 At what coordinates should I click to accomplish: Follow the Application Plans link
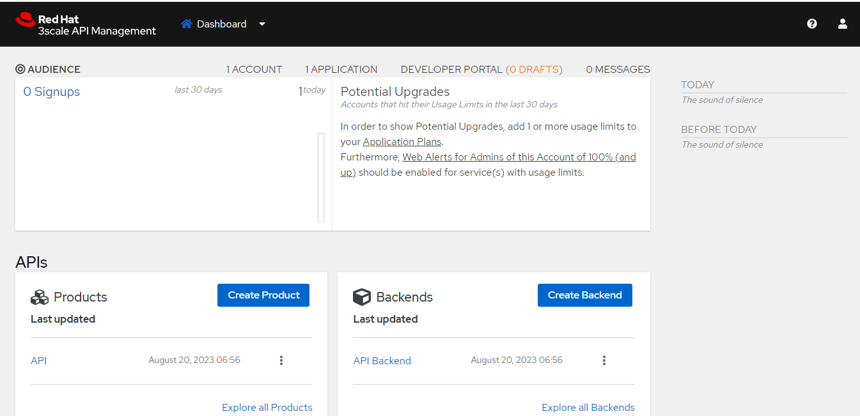tap(402, 142)
